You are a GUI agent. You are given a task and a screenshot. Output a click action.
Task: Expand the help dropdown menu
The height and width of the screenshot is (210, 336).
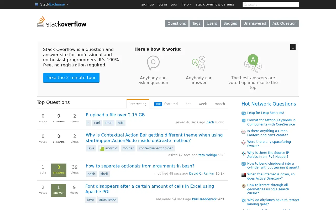point(186,4)
